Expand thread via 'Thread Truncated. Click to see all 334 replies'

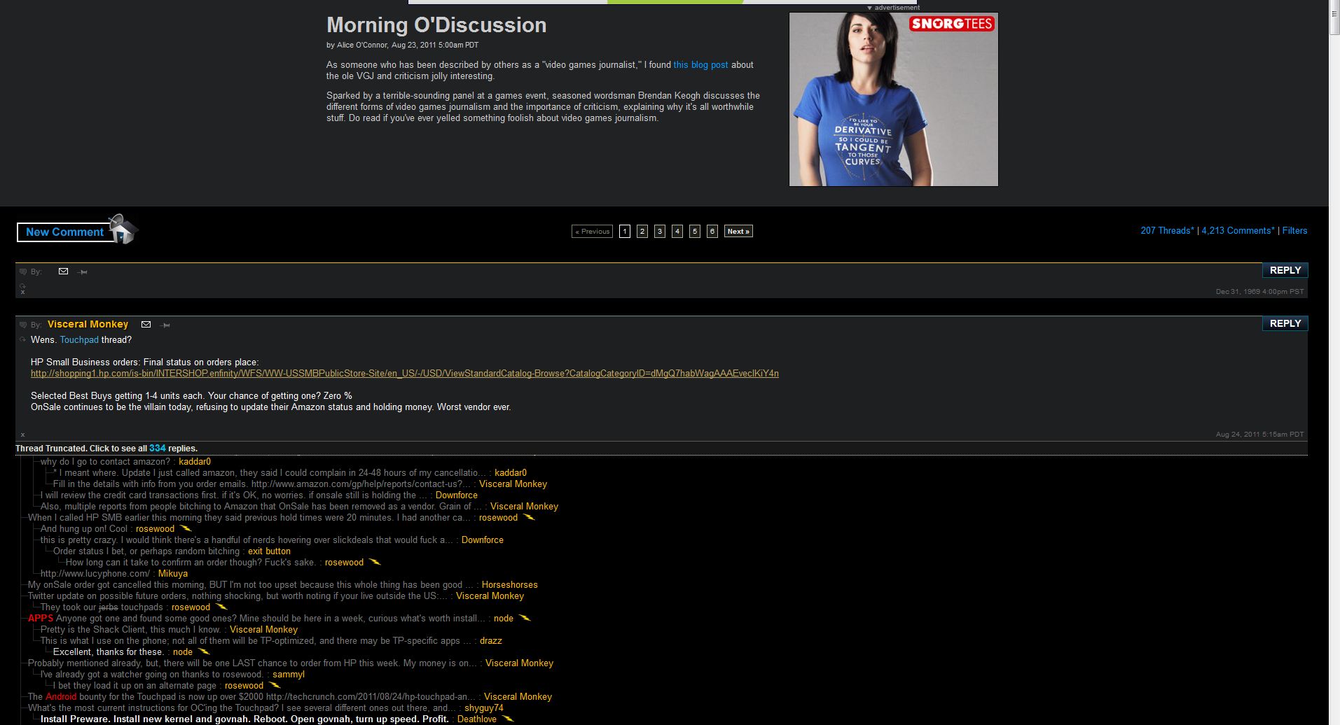coord(106,449)
